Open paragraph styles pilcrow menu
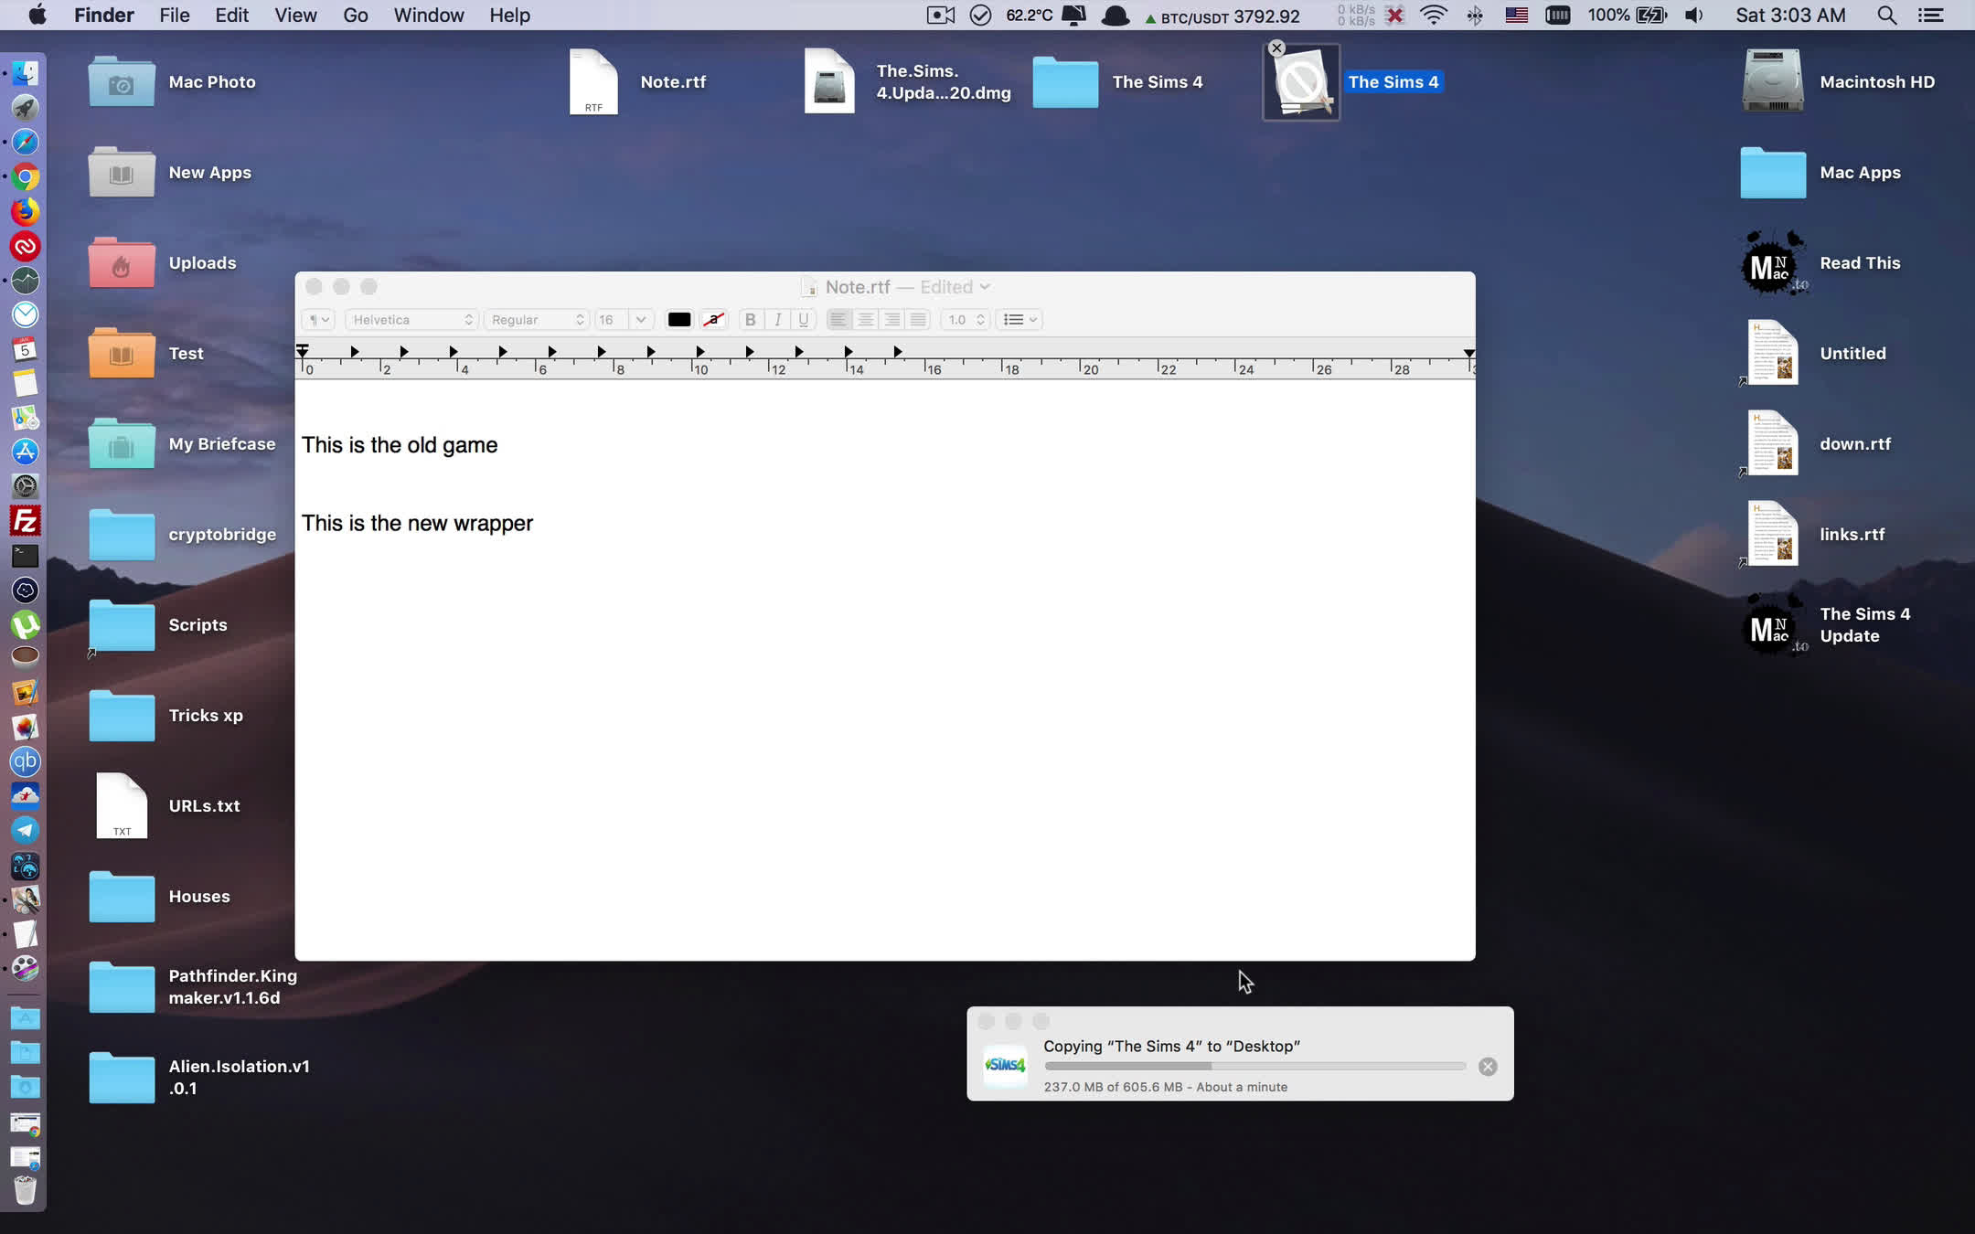 pyautogui.click(x=318, y=320)
